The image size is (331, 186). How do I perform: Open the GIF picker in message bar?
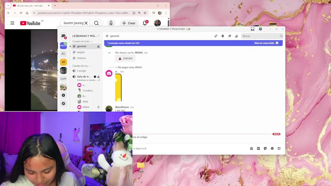(258, 149)
